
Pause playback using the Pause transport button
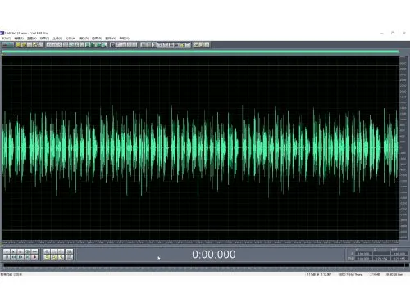[x=20, y=251]
